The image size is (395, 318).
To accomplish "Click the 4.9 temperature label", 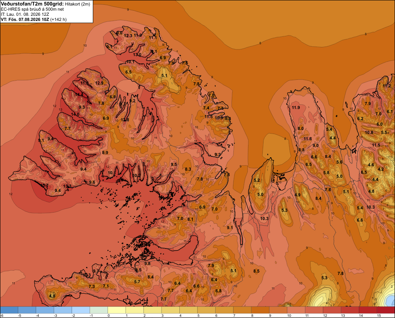I will click(x=297, y=195).
